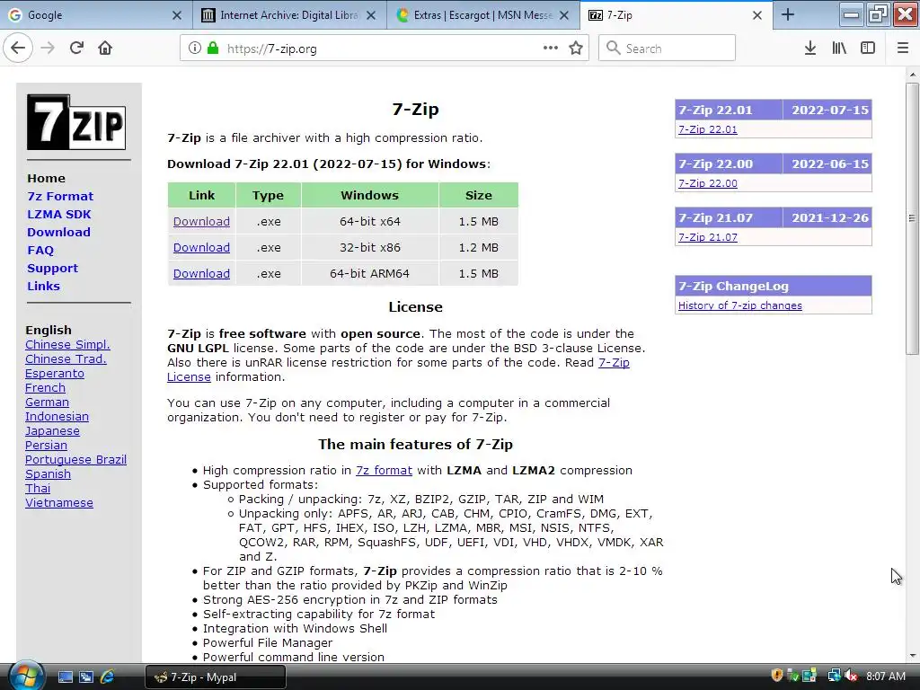
Task: Click Switch between windows taskbar icon
Action: 86,677
